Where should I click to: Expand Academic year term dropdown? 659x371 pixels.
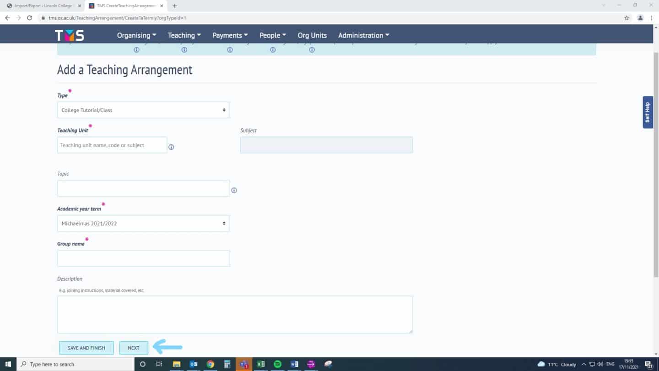pos(143,224)
